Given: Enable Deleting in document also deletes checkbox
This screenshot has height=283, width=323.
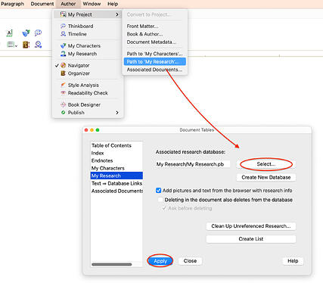Looking at the screenshot, I should [160, 200].
